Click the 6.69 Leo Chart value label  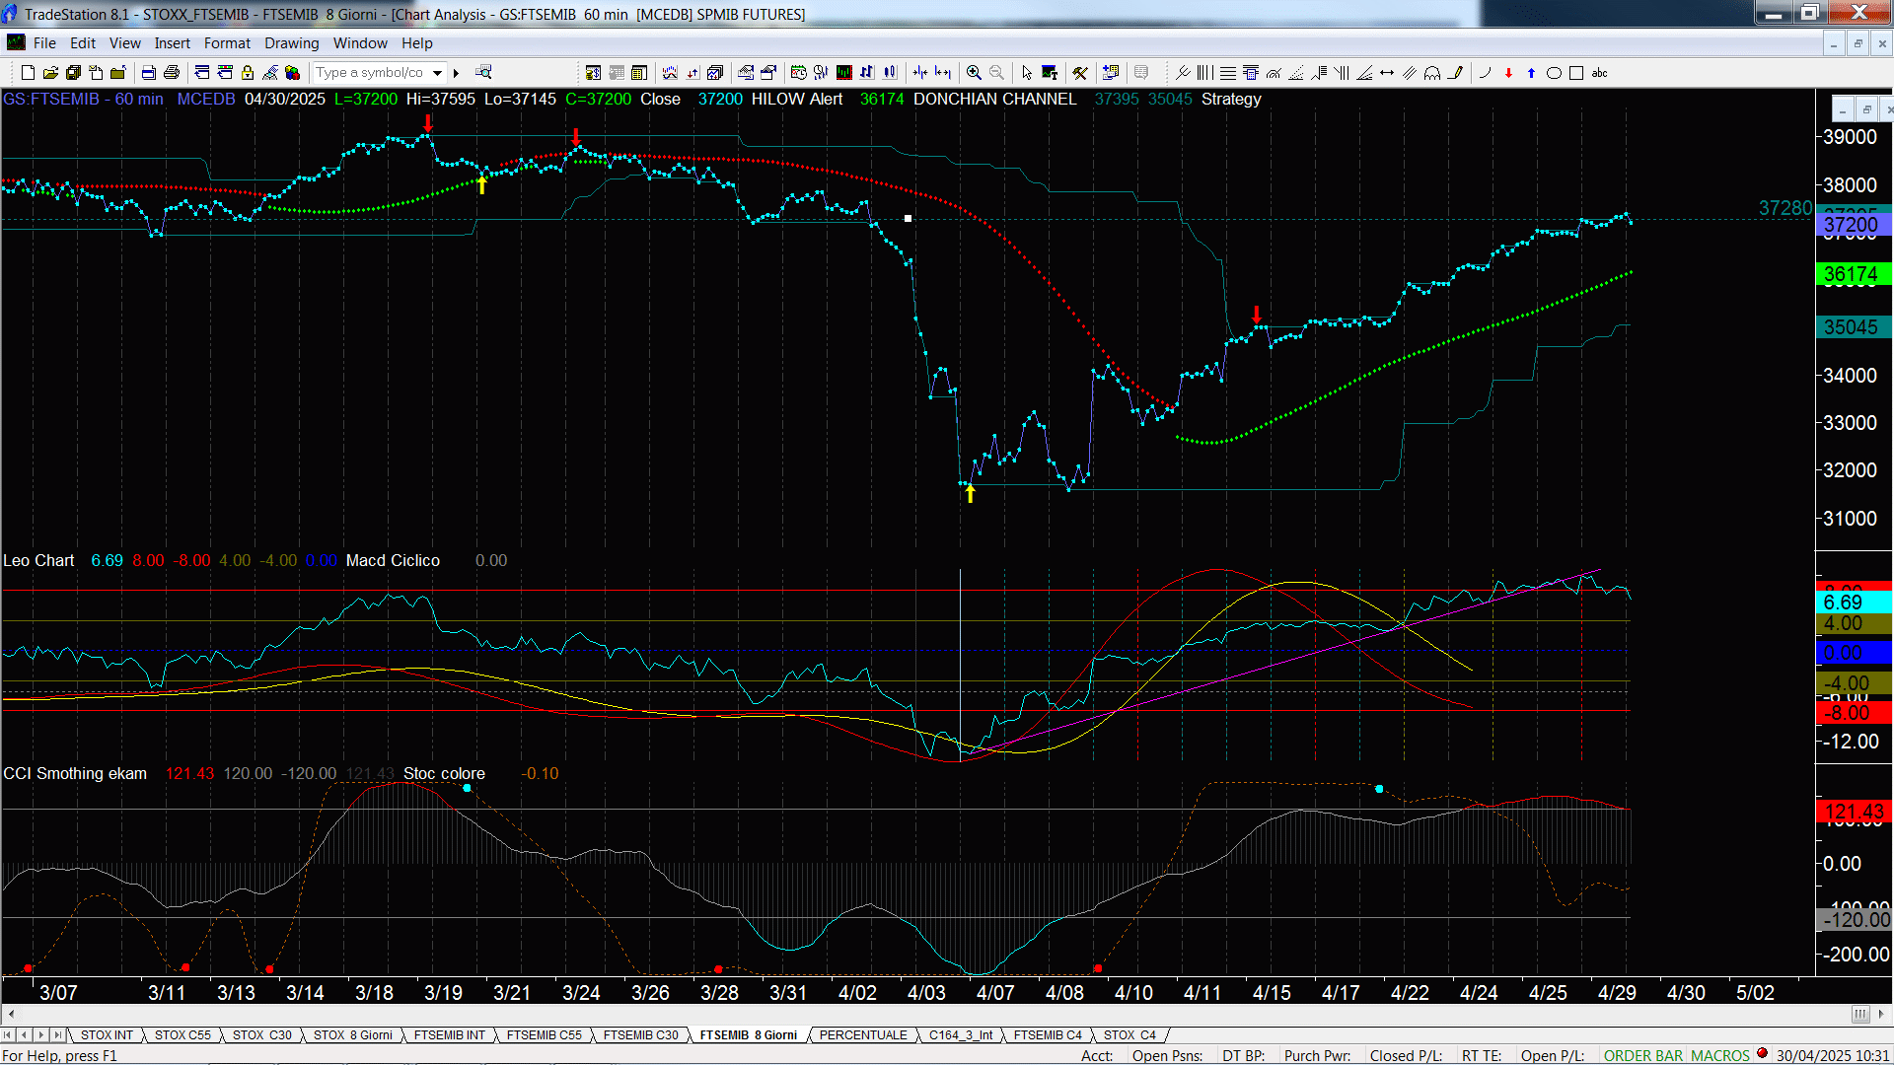coord(1853,603)
